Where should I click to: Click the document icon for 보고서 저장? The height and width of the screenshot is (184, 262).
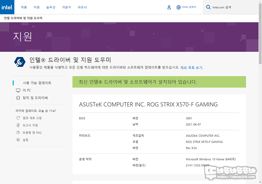coord(18,125)
